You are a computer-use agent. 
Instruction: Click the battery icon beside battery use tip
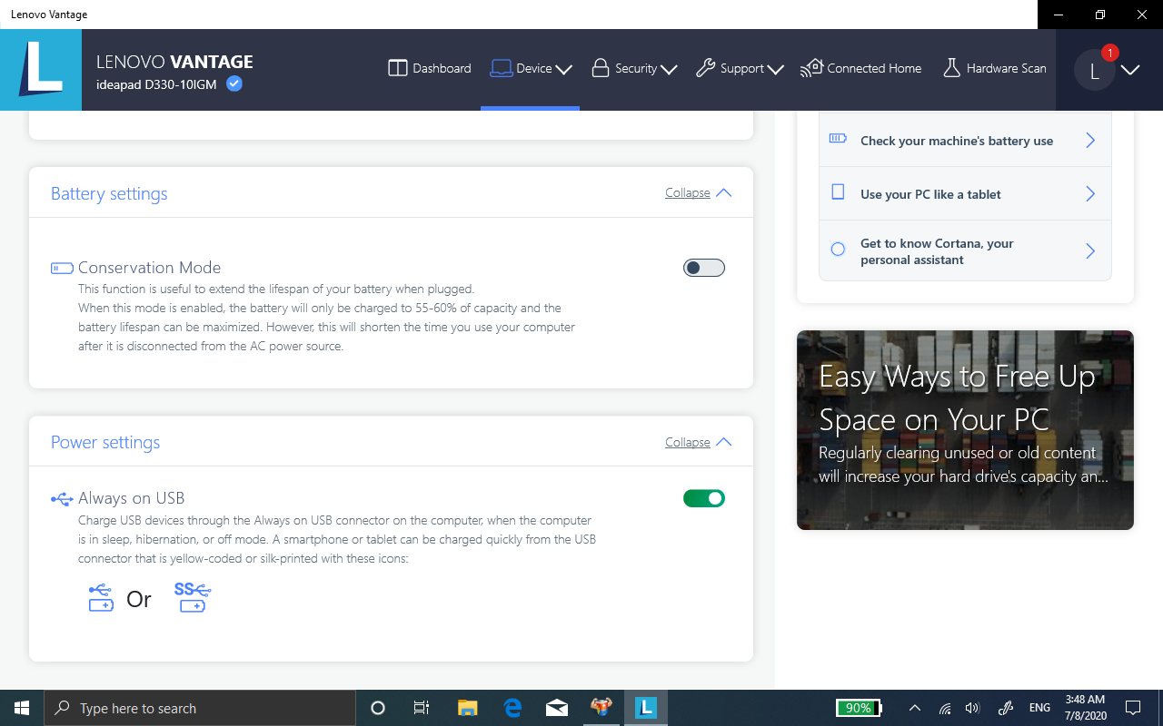tap(838, 139)
